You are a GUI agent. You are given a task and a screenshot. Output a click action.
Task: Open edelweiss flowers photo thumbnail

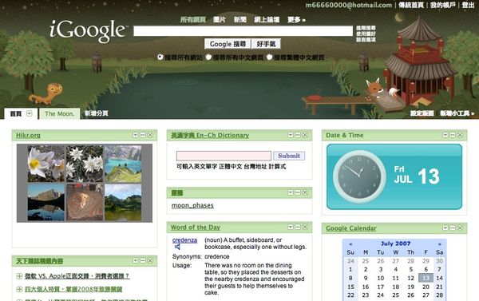pos(85,164)
